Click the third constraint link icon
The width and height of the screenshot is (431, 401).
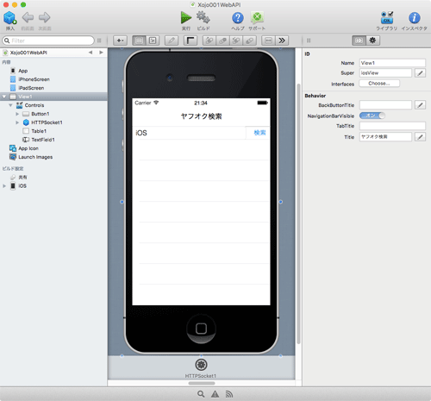tap(236, 41)
